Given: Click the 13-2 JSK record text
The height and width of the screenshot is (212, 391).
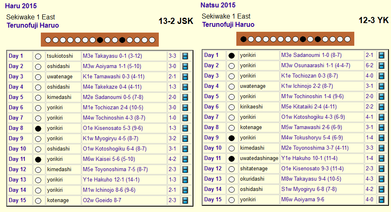Looking at the screenshot, I should tap(176, 21).
